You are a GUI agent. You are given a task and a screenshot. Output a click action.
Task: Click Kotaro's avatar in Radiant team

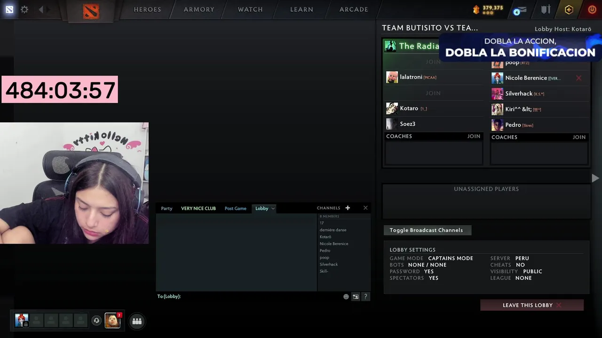click(x=392, y=108)
